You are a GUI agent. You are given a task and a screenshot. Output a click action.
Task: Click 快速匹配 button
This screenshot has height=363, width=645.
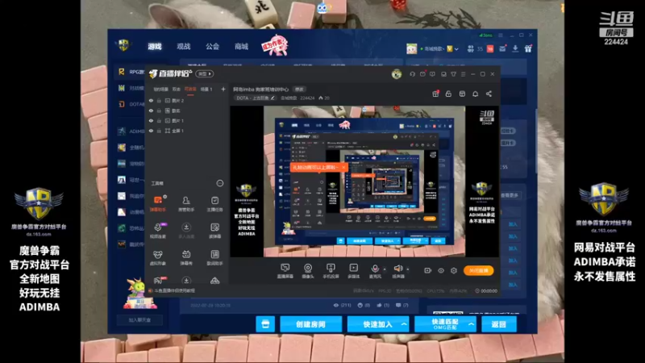pos(445,324)
